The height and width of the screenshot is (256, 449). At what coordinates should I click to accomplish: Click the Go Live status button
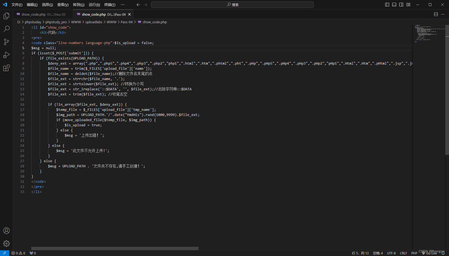click(x=429, y=253)
